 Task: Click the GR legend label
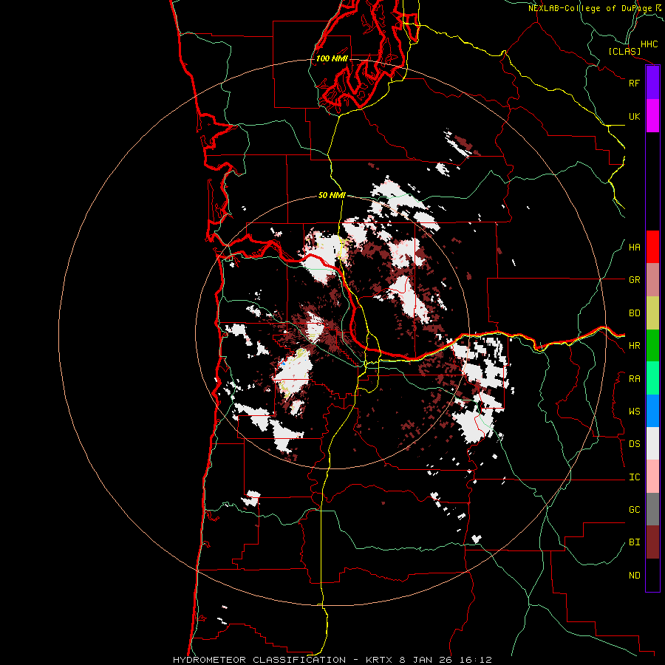coord(634,280)
